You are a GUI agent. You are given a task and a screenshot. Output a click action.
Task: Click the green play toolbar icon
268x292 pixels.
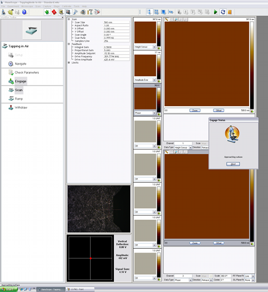[x=216, y=12]
